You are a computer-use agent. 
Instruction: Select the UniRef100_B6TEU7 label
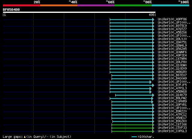point(172,75)
